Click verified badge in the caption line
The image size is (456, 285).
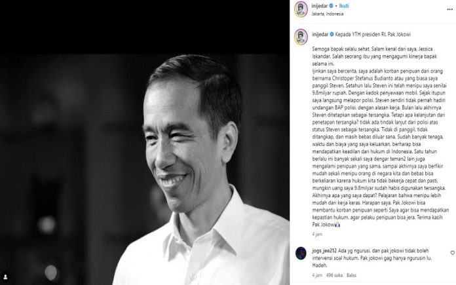tap(332, 34)
